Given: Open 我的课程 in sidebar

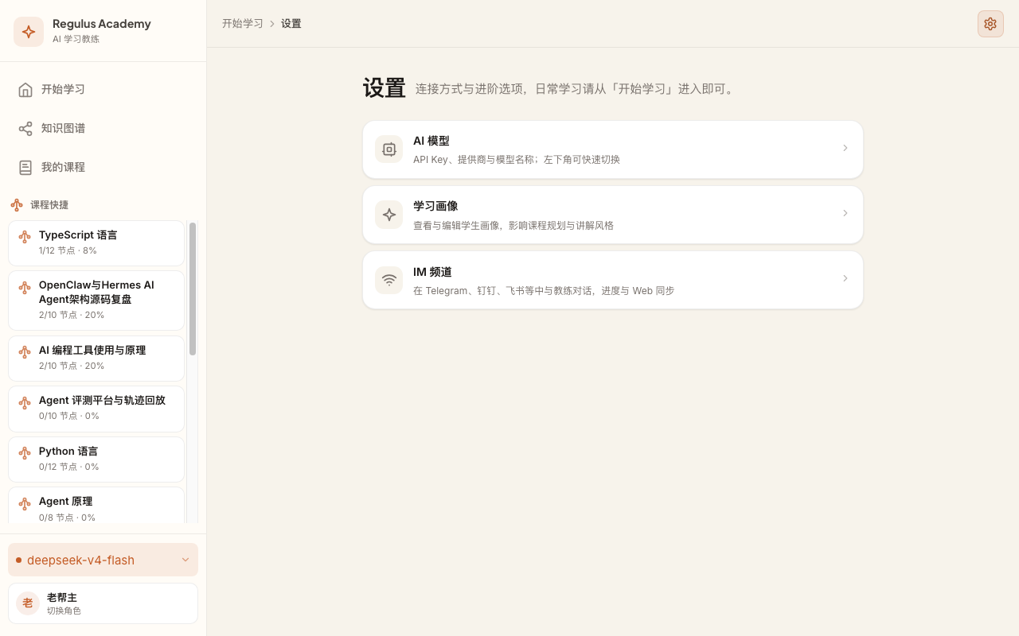Looking at the screenshot, I should [x=103, y=167].
